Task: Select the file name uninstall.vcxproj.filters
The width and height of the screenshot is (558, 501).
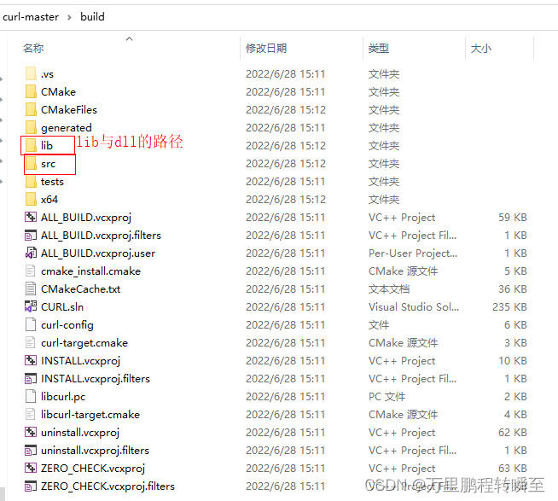Action: [x=95, y=450]
